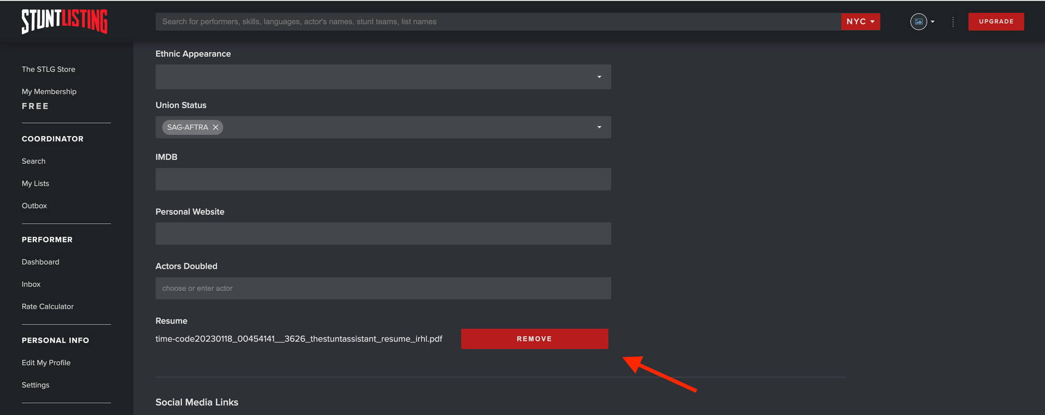The image size is (1045, 415).
Task: Open My Lists
Action: [36, 184]
